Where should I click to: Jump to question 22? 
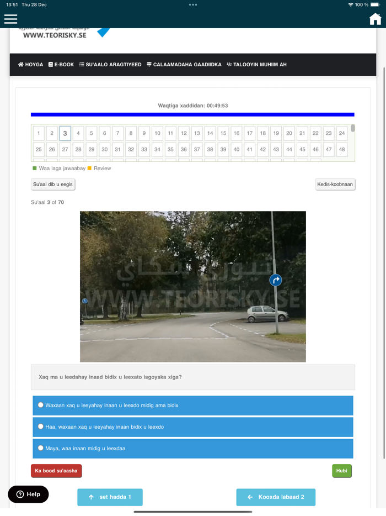click(x=315, y=133)
